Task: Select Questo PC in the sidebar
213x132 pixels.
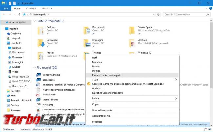Action: click(x=14, y=43)
